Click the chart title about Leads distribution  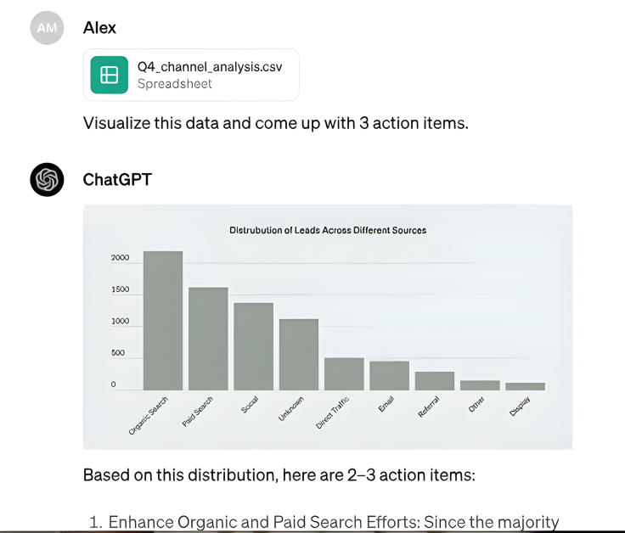328,230
